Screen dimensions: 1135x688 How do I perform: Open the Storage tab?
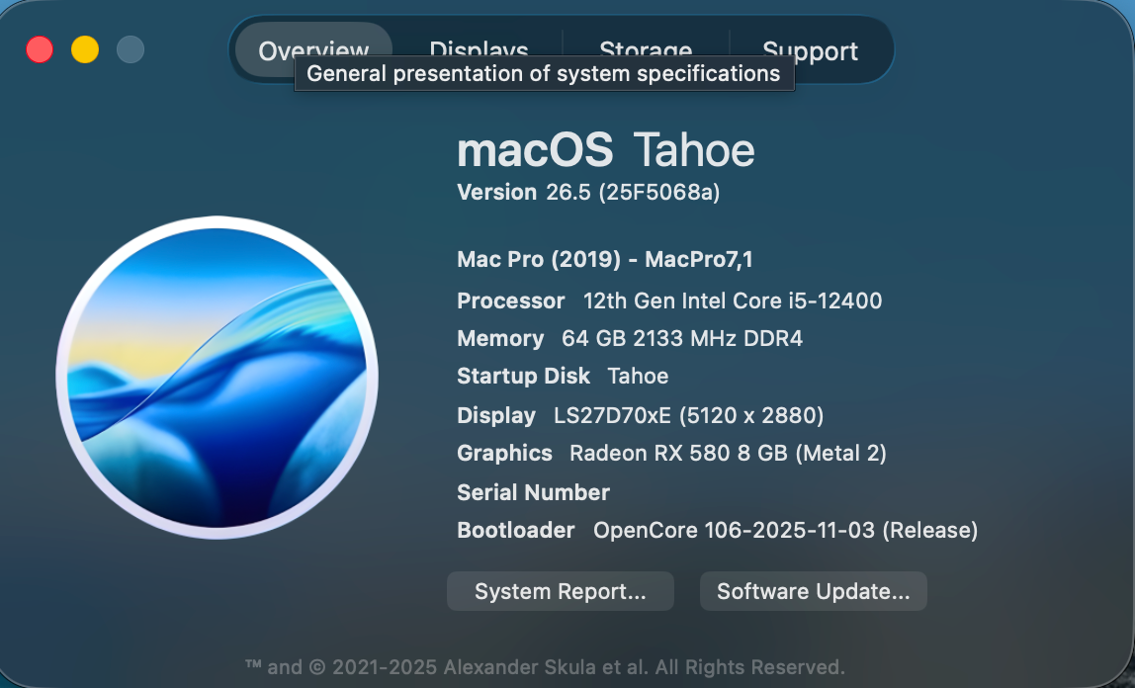click(646, 49)
